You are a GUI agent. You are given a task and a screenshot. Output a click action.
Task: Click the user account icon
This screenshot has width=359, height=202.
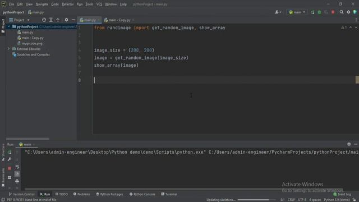278,12
